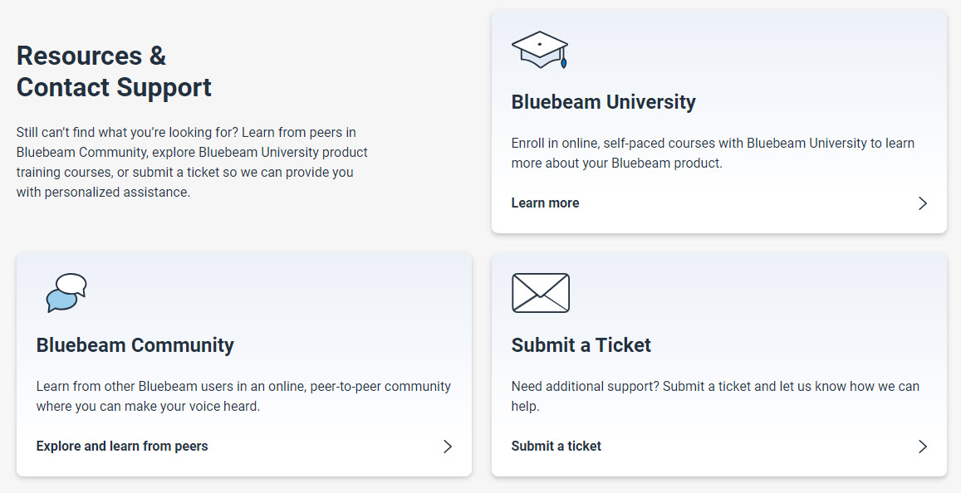Viewport: 961px width, 493px height.
Task: Click the graduation cap icon
Action: (x=540, y=49)
